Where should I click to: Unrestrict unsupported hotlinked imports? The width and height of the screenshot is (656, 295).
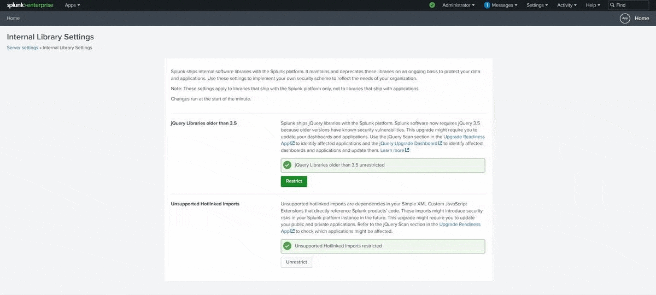point(296,262)
